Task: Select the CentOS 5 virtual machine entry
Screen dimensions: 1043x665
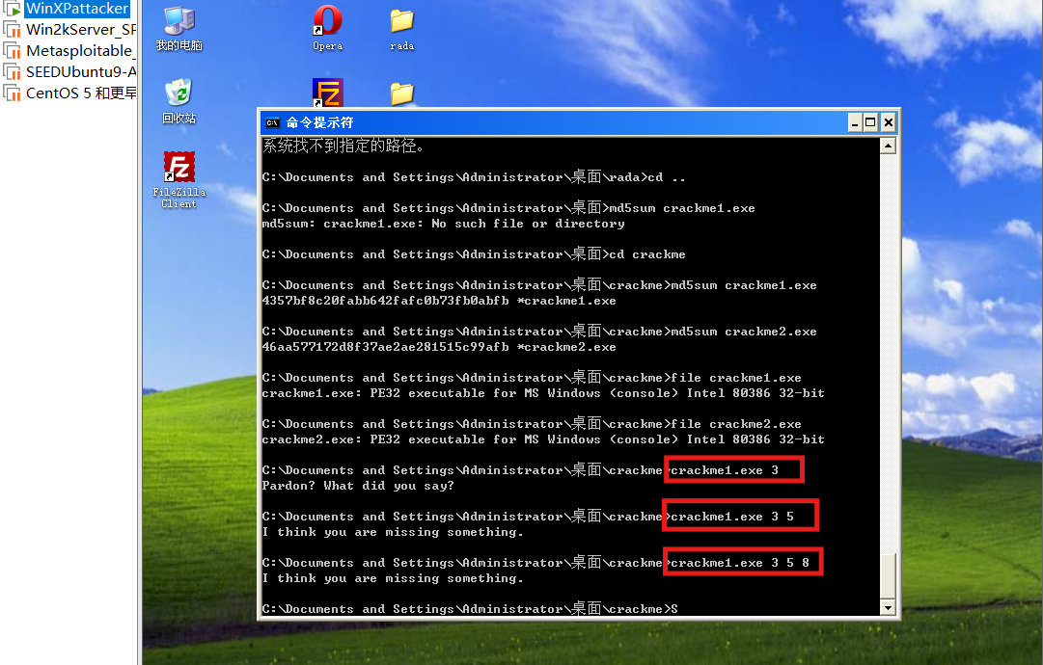Action: [80, 93]
